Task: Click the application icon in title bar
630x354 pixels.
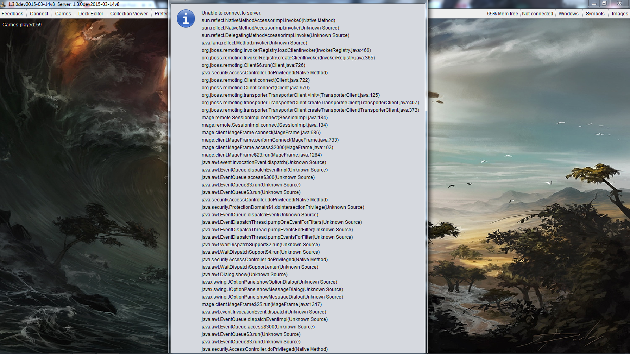Action: tap(3, 4)
